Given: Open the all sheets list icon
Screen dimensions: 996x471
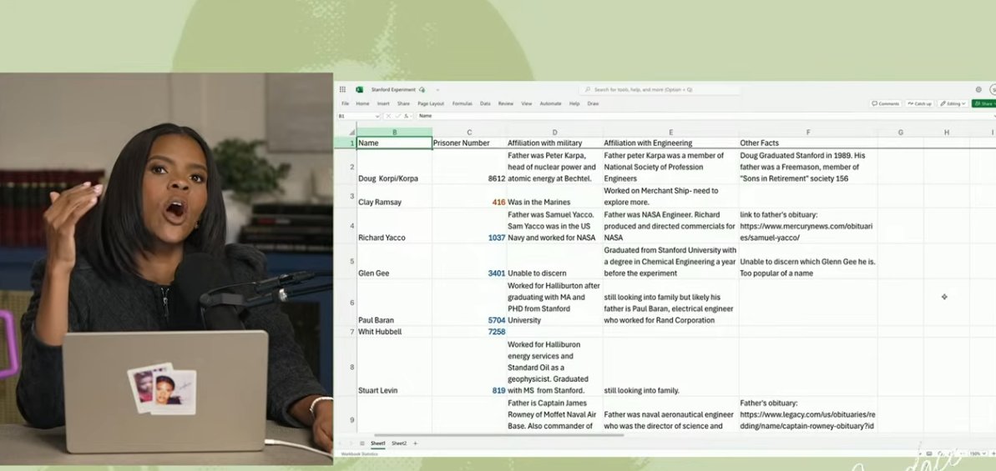Looking at the screenshot, I should [362, 443].
